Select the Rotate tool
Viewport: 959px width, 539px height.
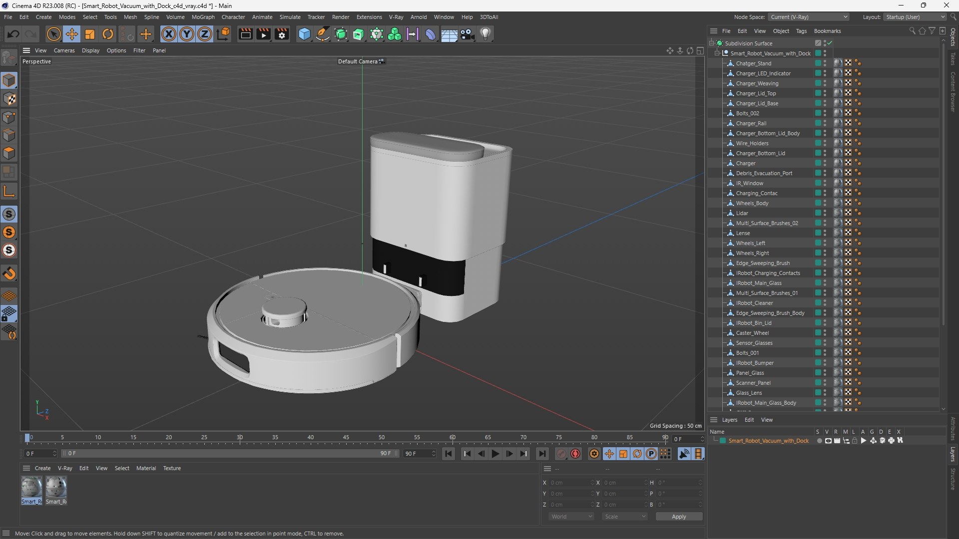coord(108,34)
